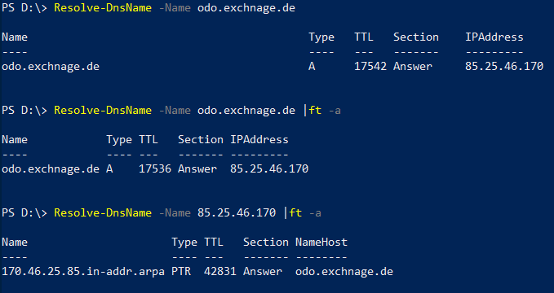The image size is (554, 293).
Task: Click the first '|ft -a' pipe text
Action: tap(321, 111)
